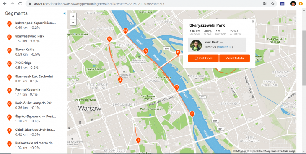Screen dimensions: 306x154
Task: Collapse the Segments panel arrow
Action: coord(64,13)
